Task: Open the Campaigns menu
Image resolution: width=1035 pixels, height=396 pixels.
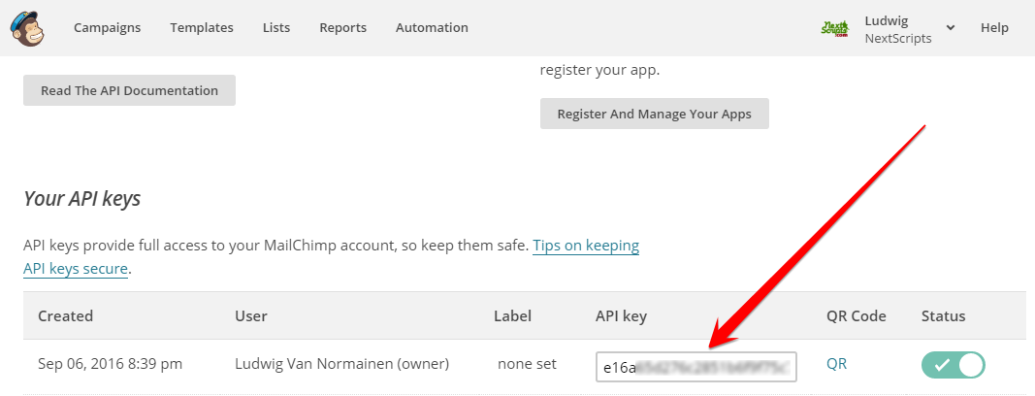Action: 107,28
